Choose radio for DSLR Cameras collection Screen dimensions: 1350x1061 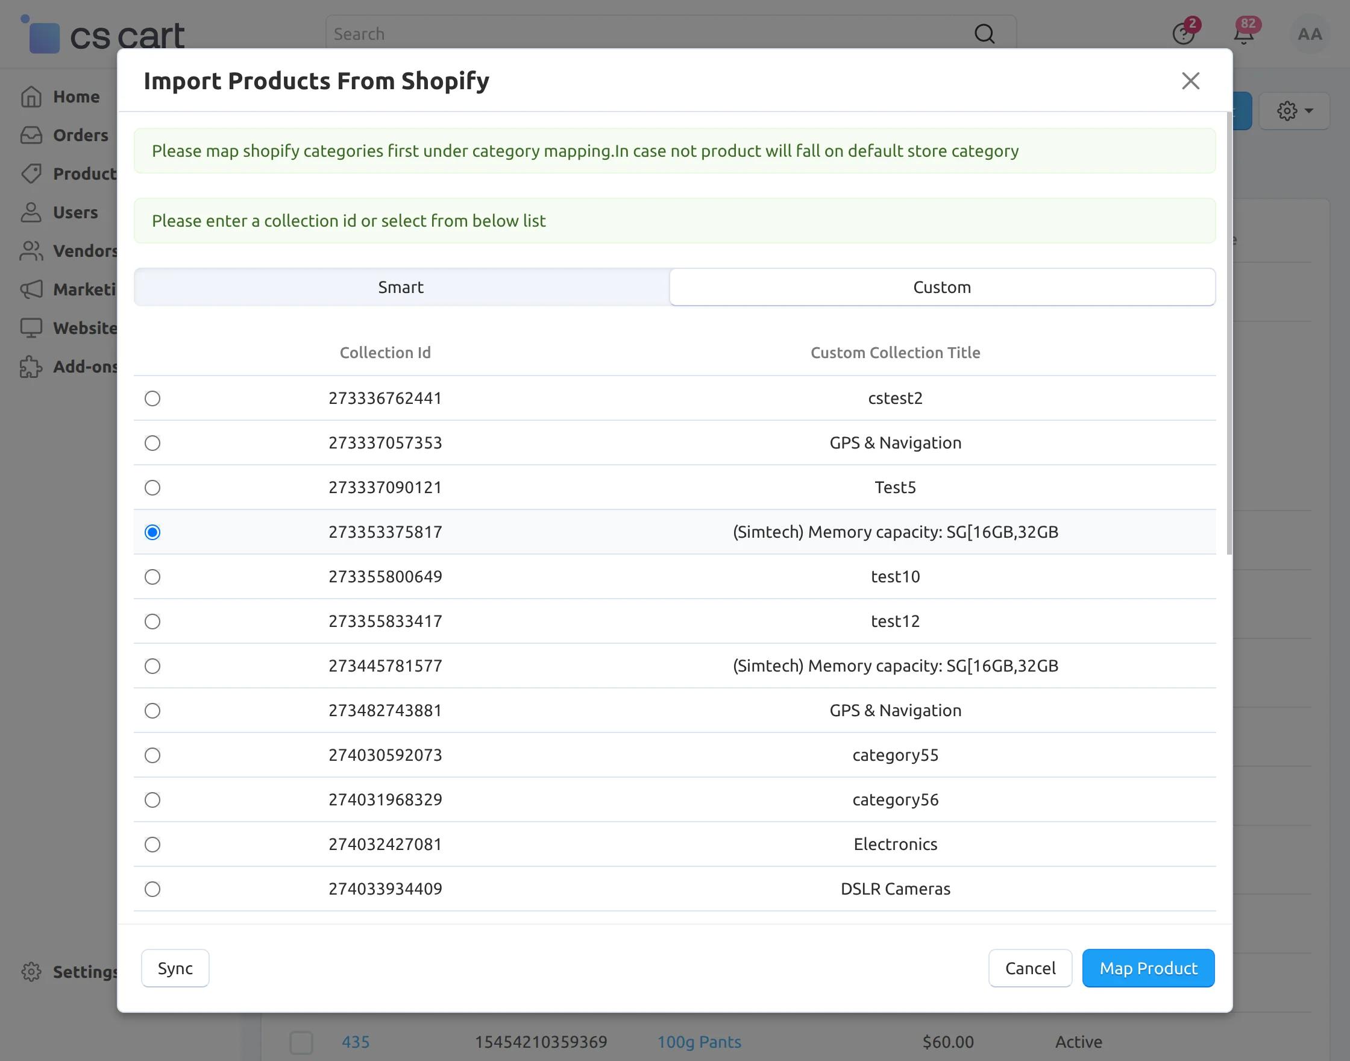152,889
